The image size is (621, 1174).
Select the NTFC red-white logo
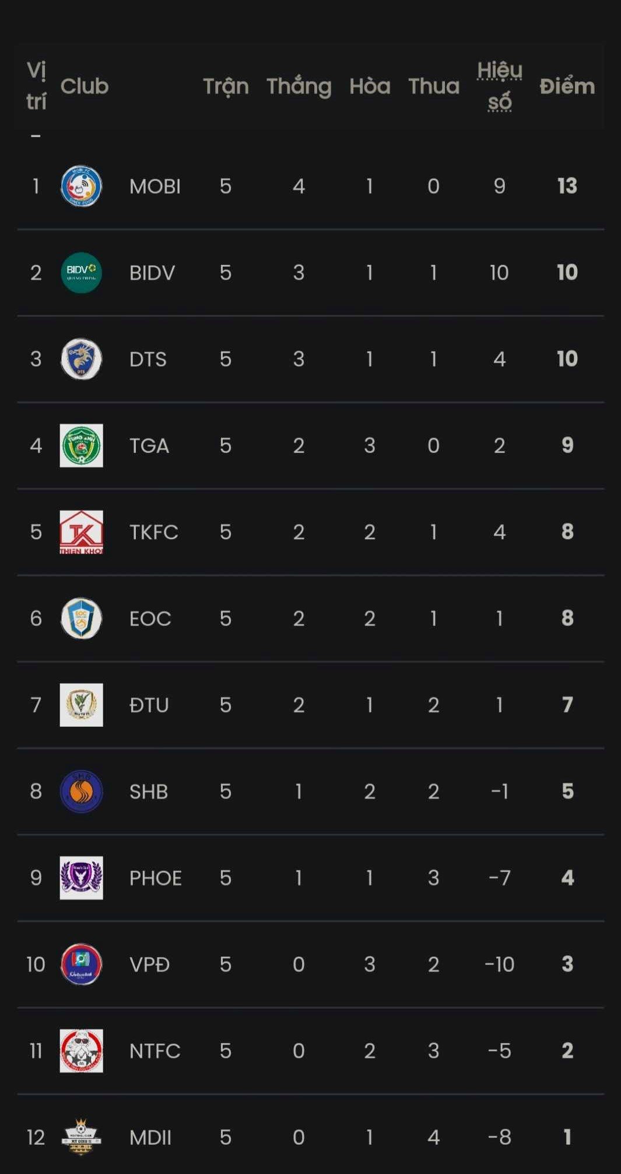pyautogui.click(x=81, y=1050)
